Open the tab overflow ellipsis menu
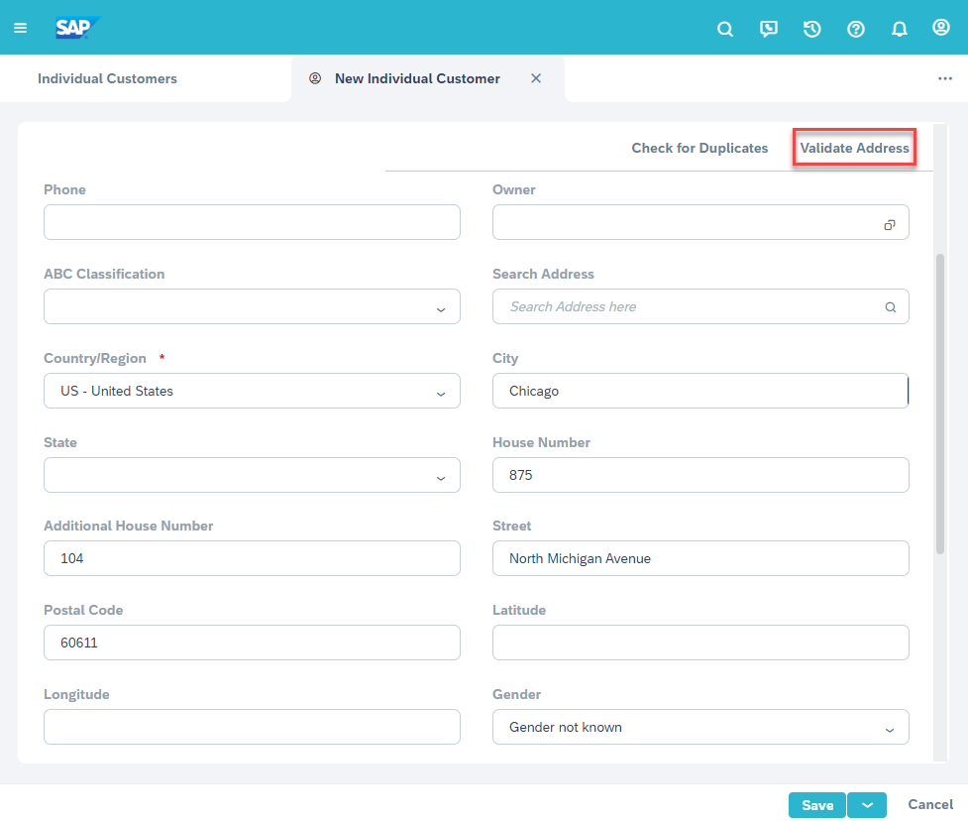 click(x=944, y=78)
